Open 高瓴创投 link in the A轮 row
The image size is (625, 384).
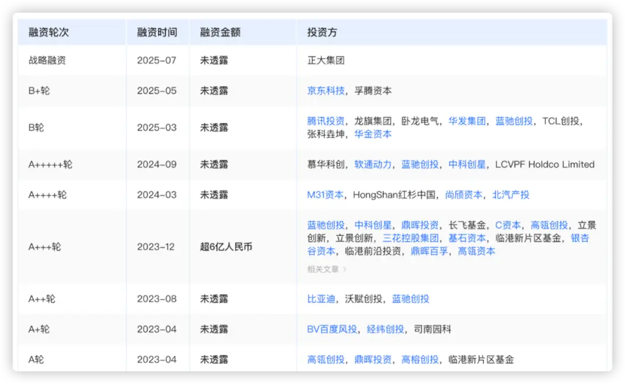[326, 360]
